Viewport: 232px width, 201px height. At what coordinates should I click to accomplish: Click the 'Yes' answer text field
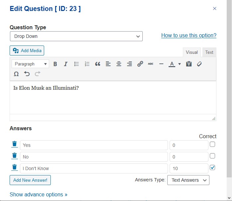(94, 145)
